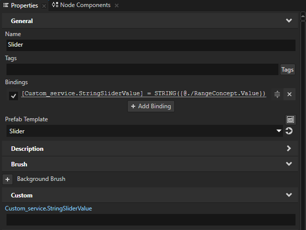
Task: Click the binding reorder handle icon
Action: click(277, 94)
